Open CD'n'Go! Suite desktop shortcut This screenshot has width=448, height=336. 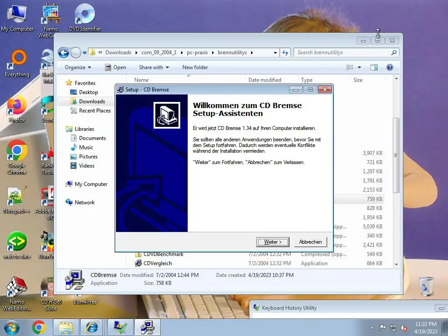pyautogui.click(x=51, y=294)
